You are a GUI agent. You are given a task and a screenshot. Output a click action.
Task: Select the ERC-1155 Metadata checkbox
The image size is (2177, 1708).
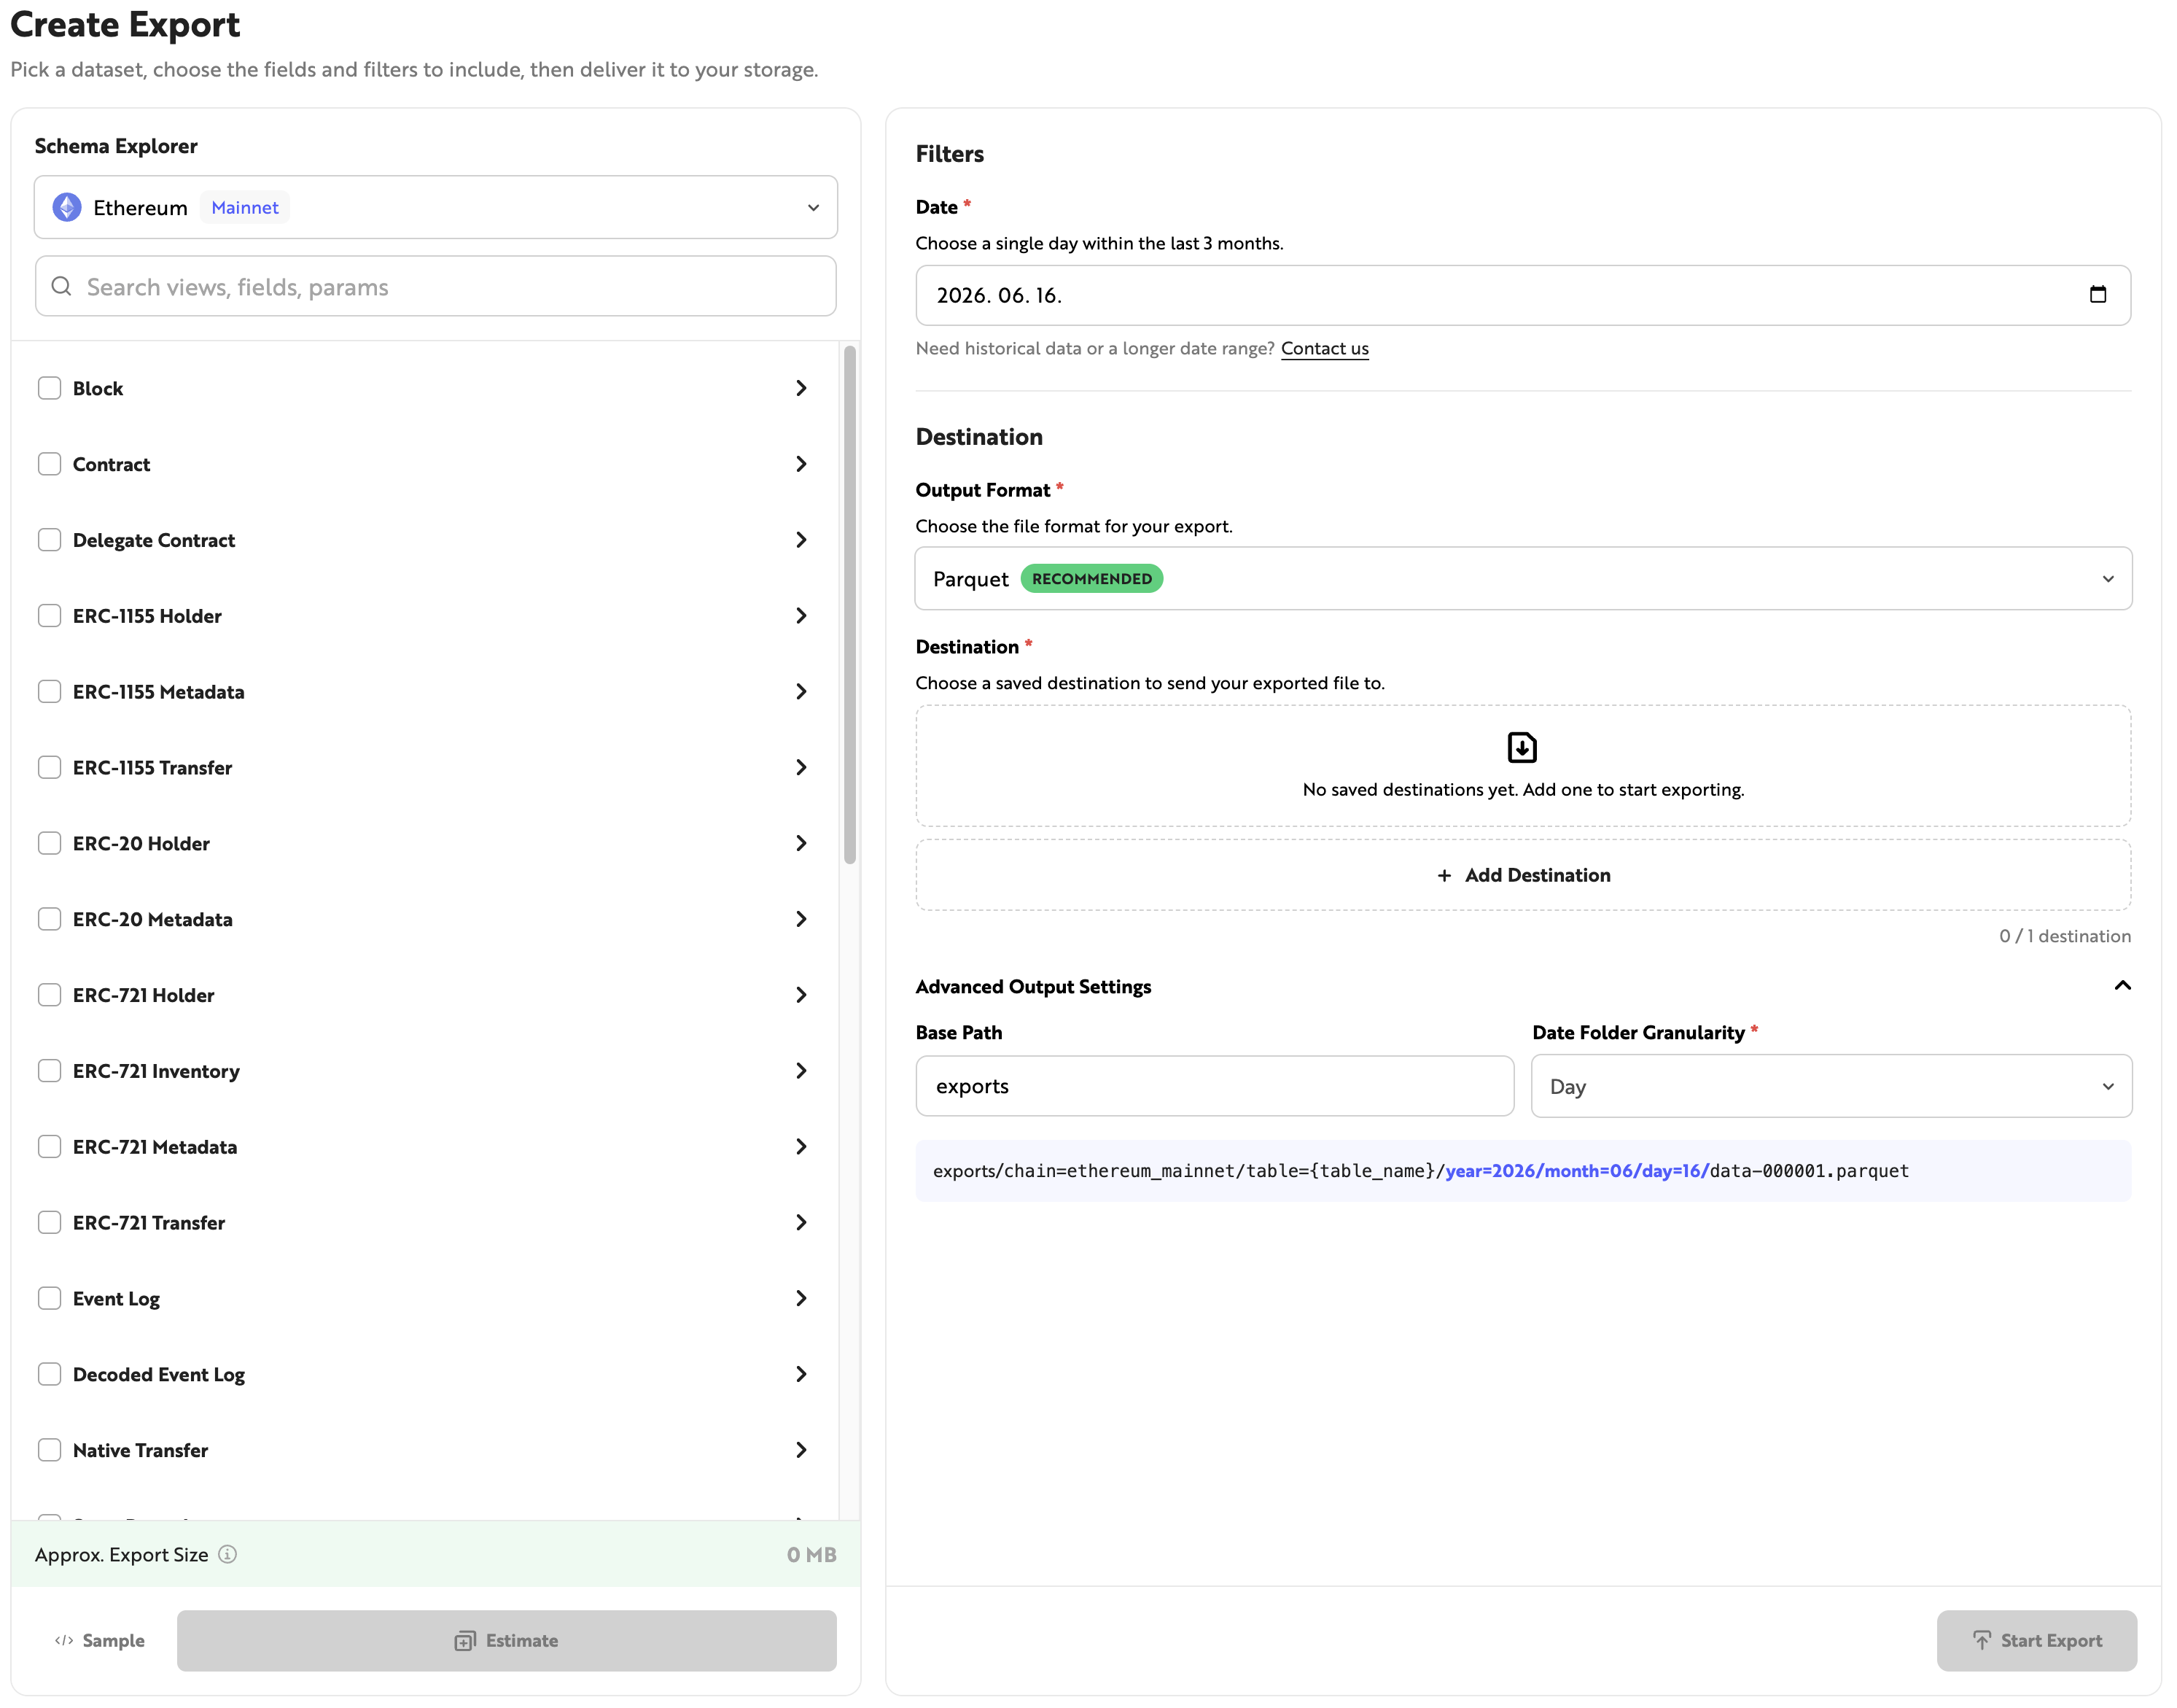click(x=49, y=691)
